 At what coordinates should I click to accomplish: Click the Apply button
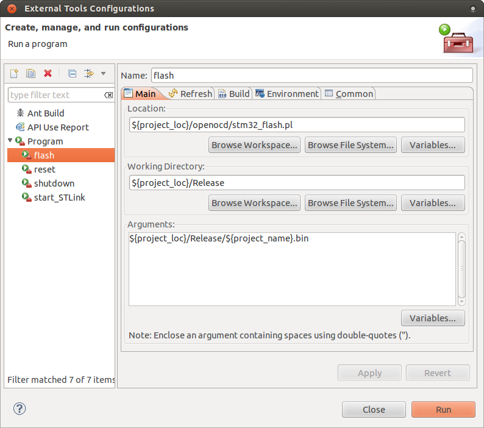tap(369, 373)
